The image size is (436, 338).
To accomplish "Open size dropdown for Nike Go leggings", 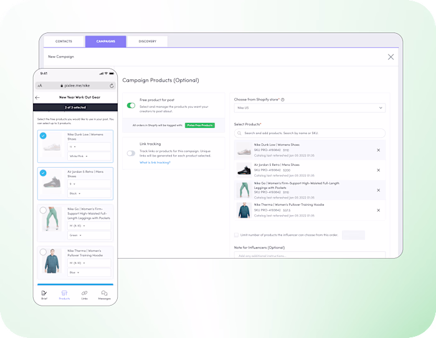I will pyautogui.click(x=89, y=226).
